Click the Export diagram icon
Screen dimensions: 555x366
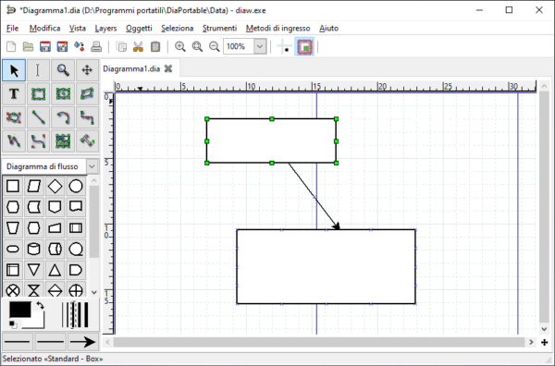[80, 47]
